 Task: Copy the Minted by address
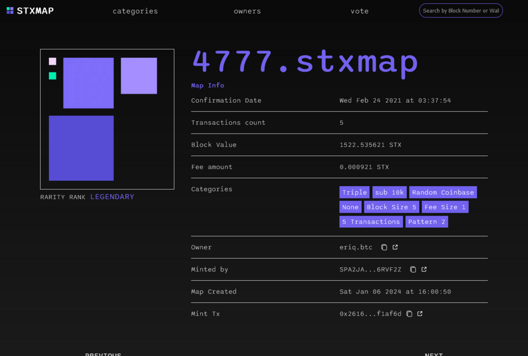(x=413, y=270)
